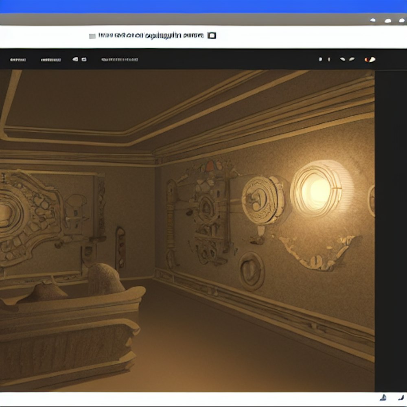The image size is (407, 407).
Task: Click the small square icon beside the camera icon
Action: click(84, 59)
